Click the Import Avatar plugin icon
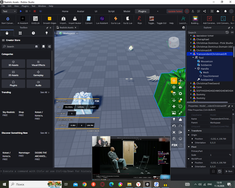Image resolution: width=235 pixels, height=188 pixels. pos(75,19)
